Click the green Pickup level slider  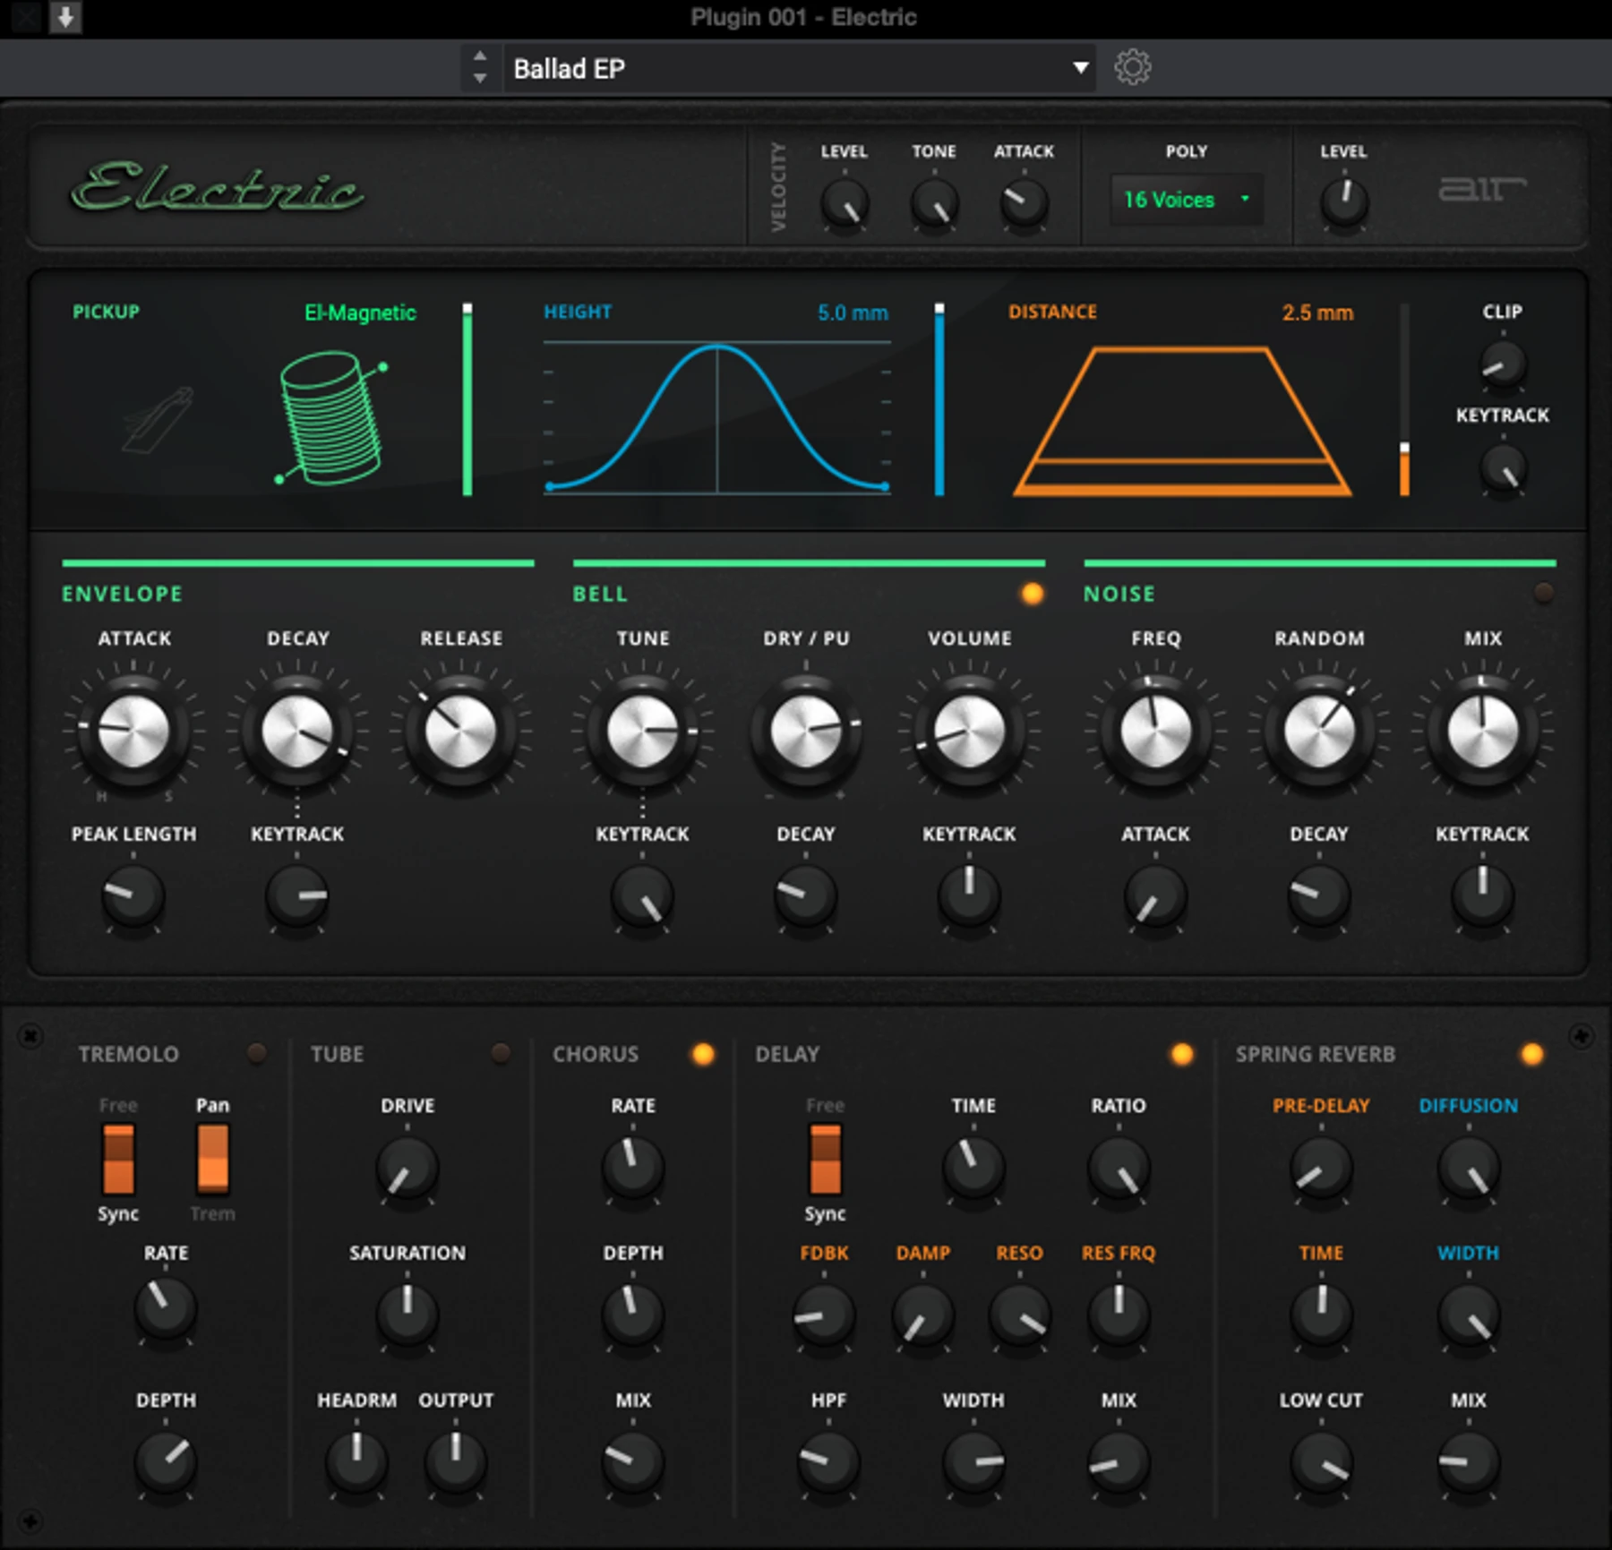[467, 399]
